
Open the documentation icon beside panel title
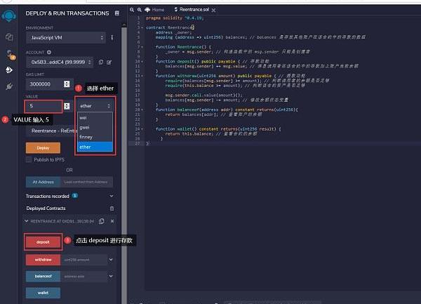click(116, 13)
